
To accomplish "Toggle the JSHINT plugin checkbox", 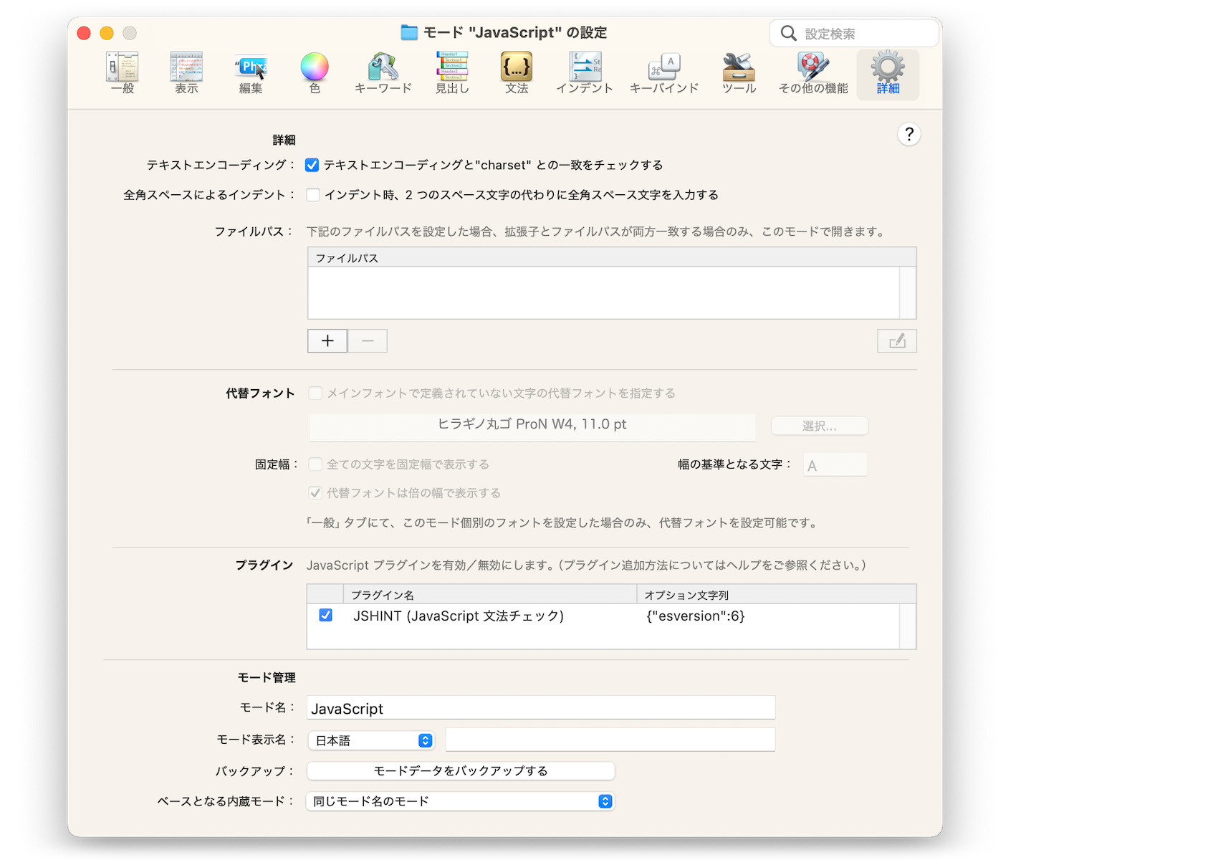I will tap(326, 616).
